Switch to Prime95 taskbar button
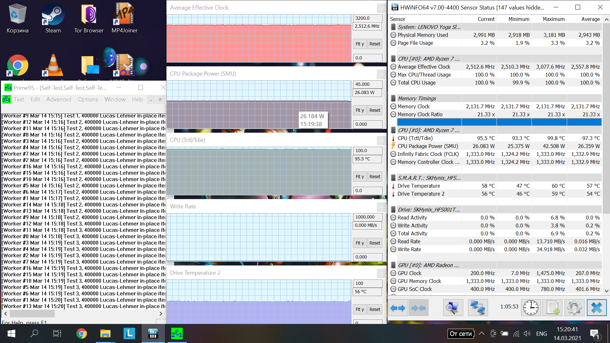The height and width of the screenshot is (343, 610). pyautogui.click(x=177, y=333)
